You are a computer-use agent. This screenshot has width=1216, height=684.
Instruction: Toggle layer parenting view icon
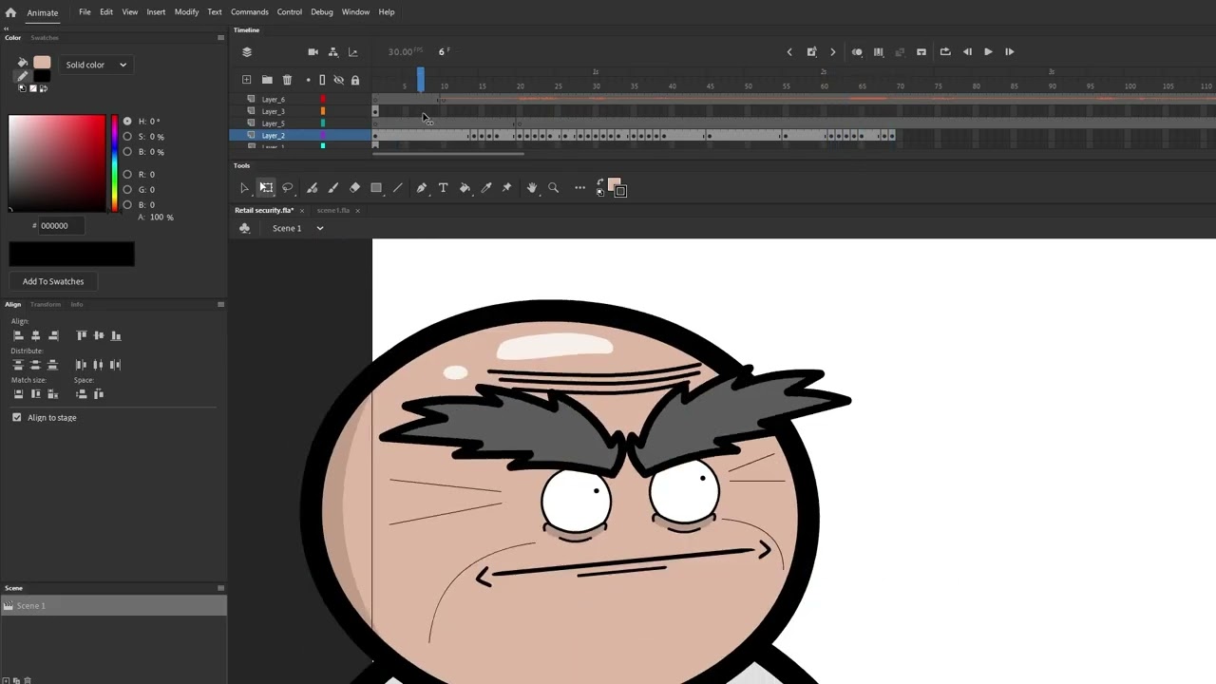pos(332,52)
